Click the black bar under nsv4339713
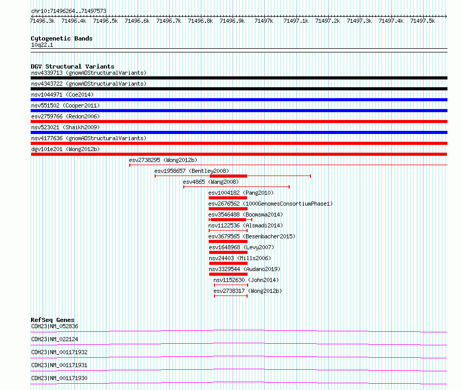This screenshot has width=462, height=390. pyautogui.click(x=239, y=78)
